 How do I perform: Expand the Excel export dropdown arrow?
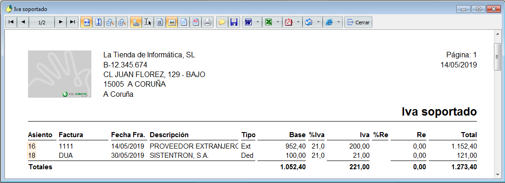pos(278,22)
